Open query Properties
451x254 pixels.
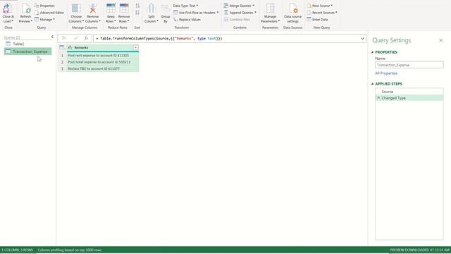tap(44, 6)
